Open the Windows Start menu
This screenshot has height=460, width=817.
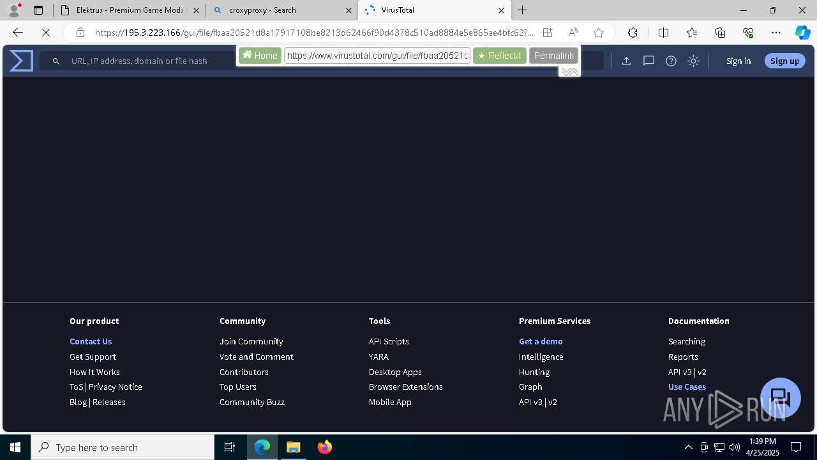tap(15, 447)
